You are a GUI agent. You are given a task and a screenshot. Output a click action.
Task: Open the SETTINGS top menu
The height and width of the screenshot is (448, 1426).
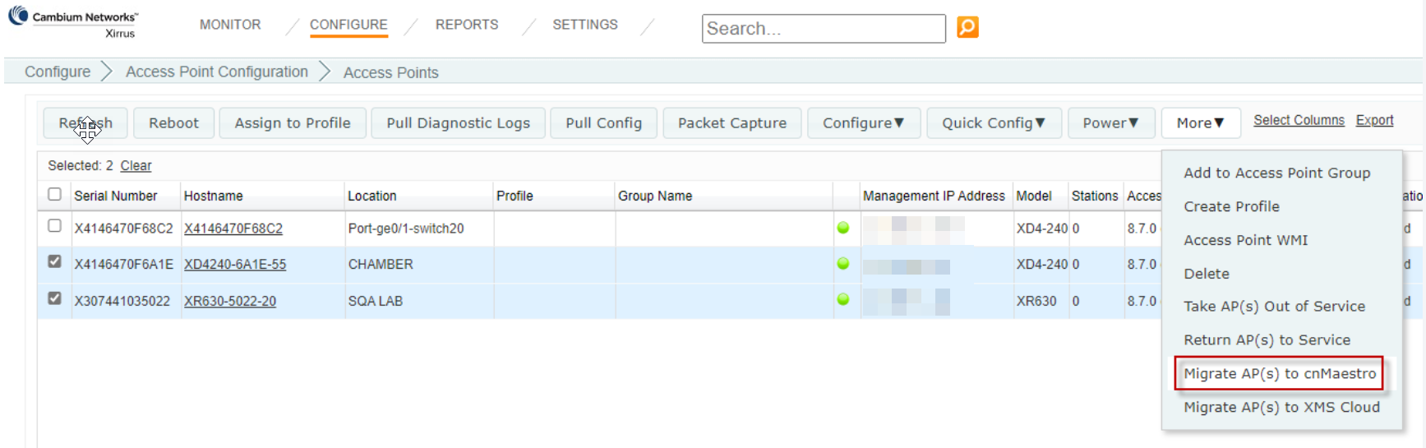tap(585, 25)
